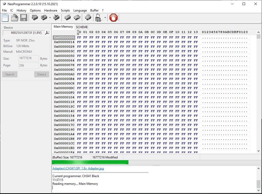Switch to the SCHEME tab
Viewport: 262px width, 194px height.
(82, 27)
